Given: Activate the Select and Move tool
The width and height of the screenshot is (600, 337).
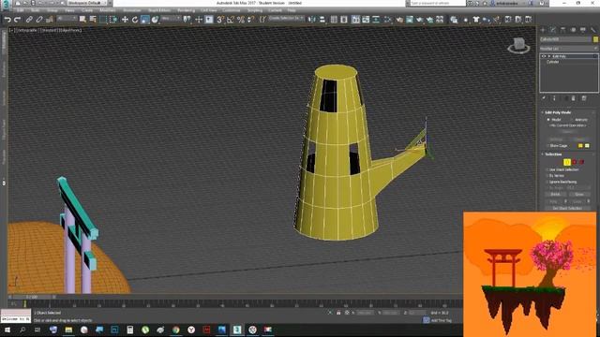Looking at the screenshot, I should coord(125,19).
